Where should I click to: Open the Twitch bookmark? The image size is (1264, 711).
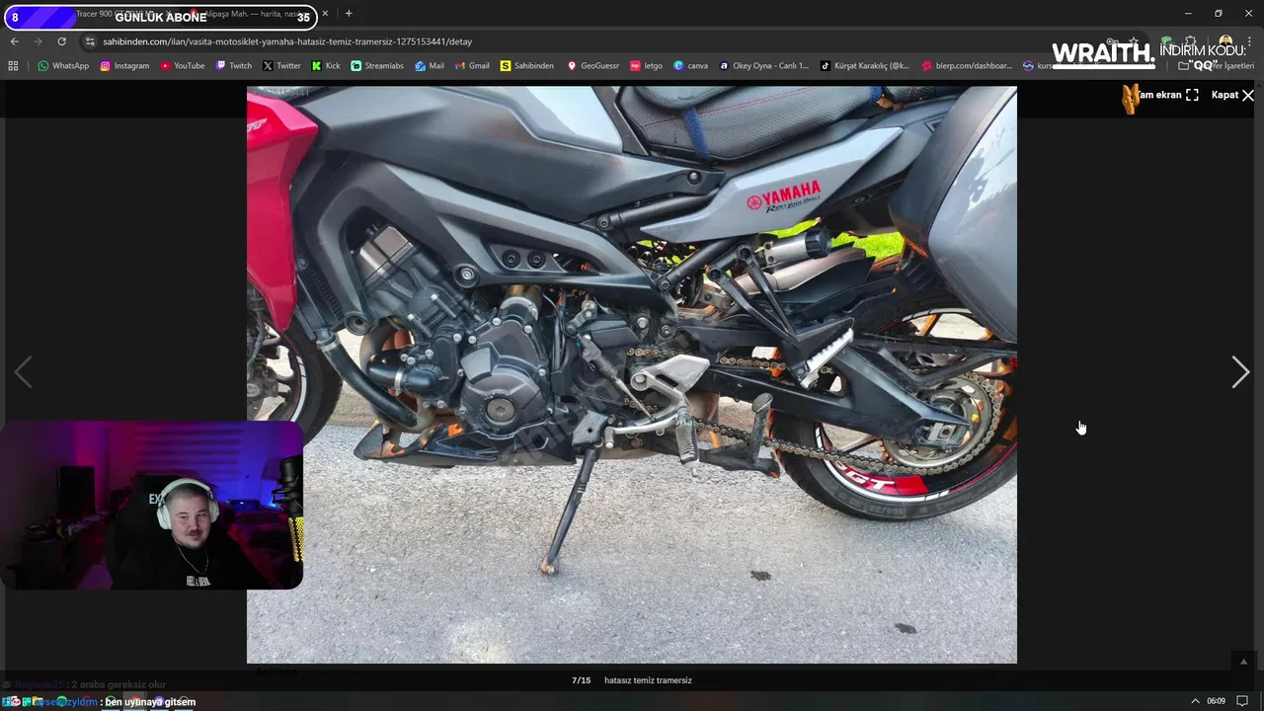(x=233, y=65)
